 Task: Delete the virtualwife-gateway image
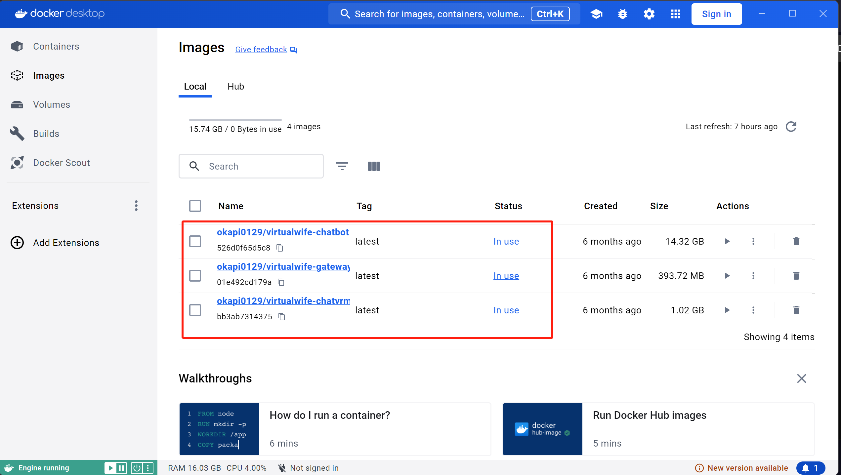[x=796, y=276]
